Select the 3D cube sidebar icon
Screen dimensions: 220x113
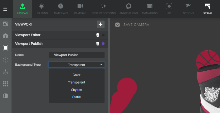coord(6,36)
